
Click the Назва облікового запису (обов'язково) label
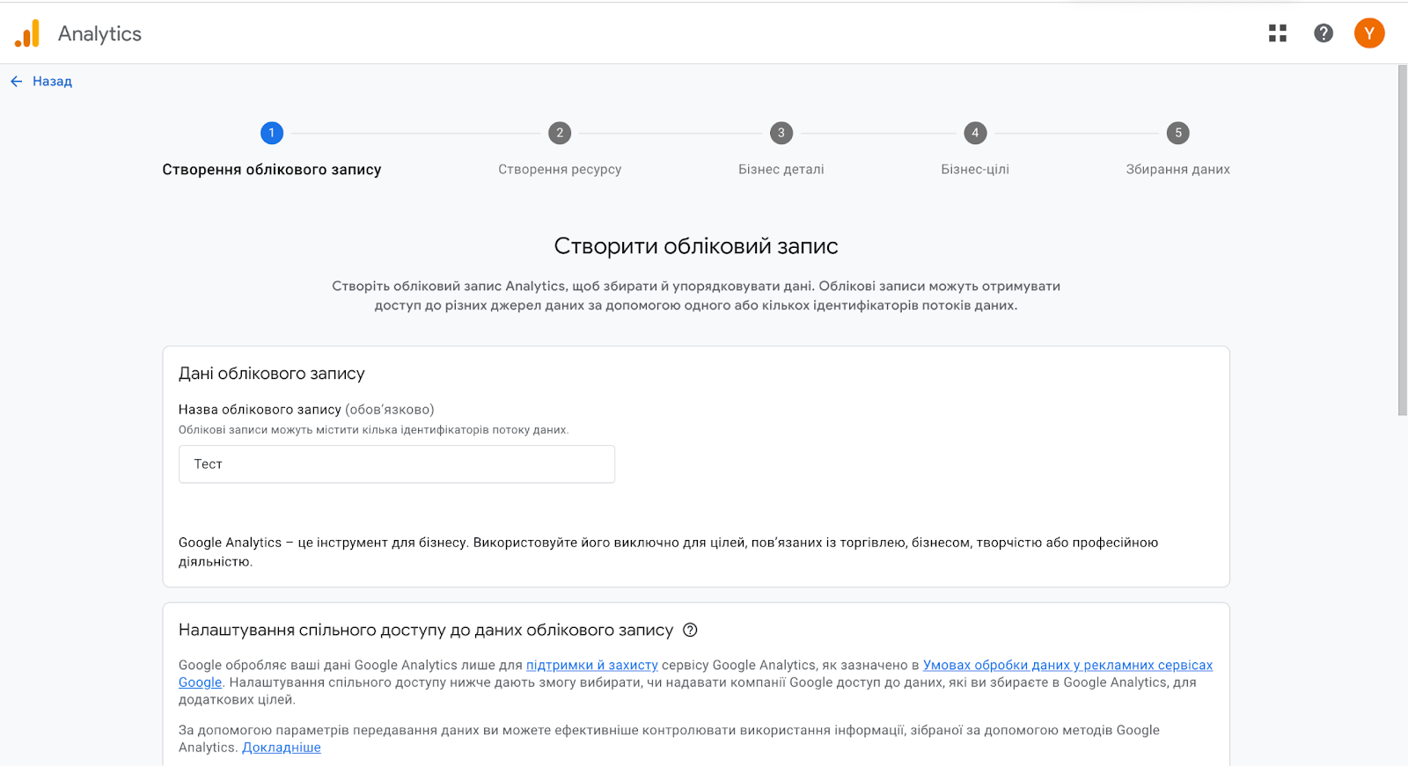click(x=306, y=410)
